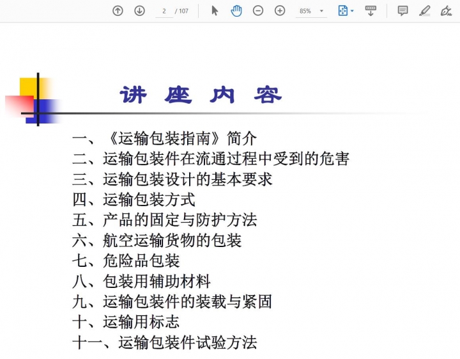
Task: Click the item '一、《运输包装指南》简介'
Action: pos(165,138)
